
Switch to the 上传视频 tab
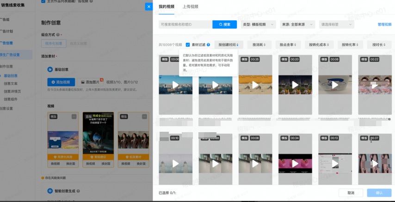coord(191,7)
